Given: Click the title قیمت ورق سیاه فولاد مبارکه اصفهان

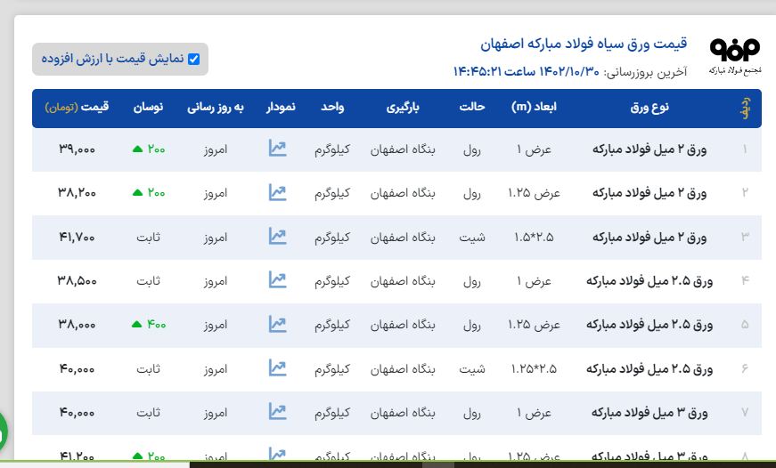Looking at the screenshot, I should [x=583, y=44].
